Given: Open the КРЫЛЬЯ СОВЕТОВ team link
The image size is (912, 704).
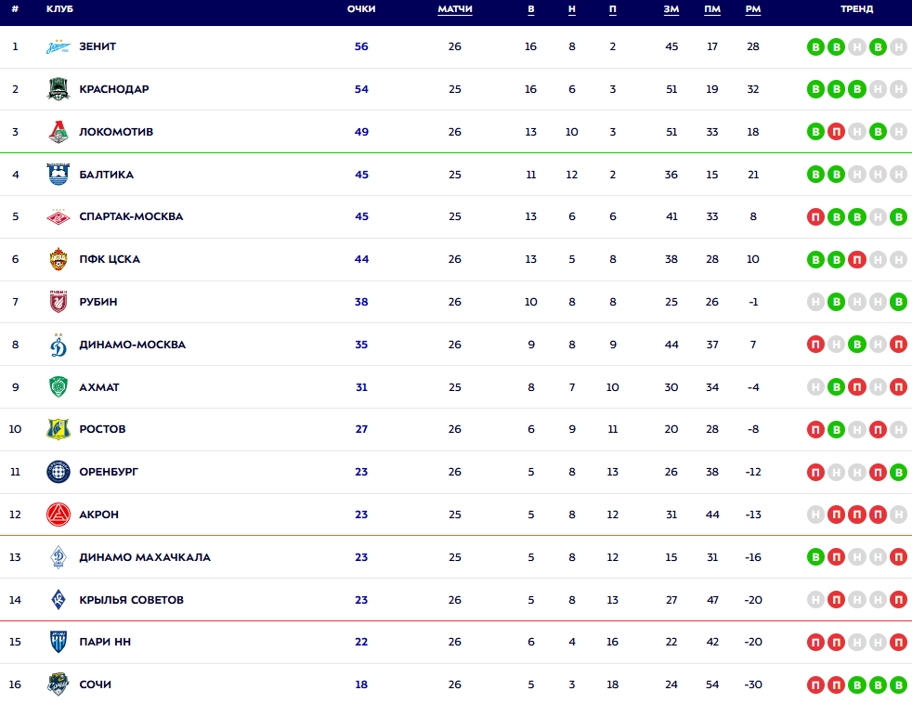Looking at the screenshot, I should pos(131,600).
